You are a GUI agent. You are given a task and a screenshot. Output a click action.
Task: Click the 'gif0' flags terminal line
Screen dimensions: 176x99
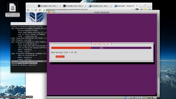[29, 38]
